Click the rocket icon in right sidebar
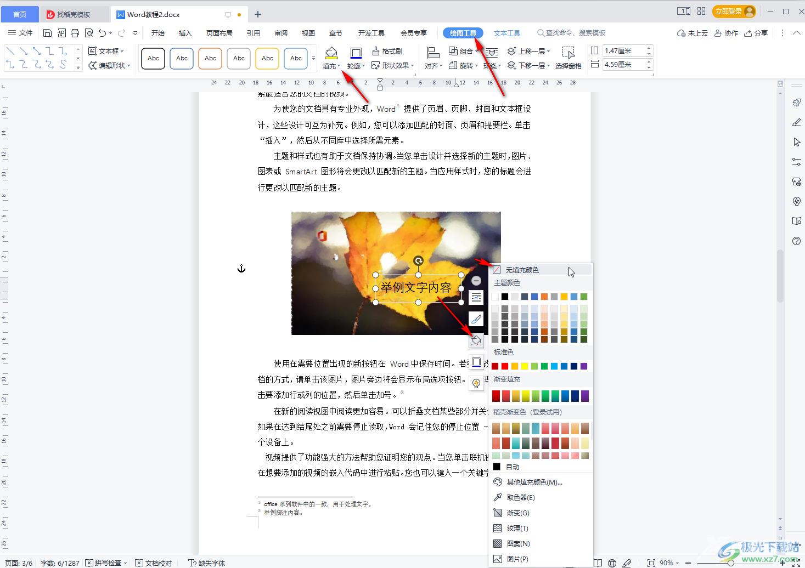The width and height of the screenshot is (805, 568). tap(797, 103)
